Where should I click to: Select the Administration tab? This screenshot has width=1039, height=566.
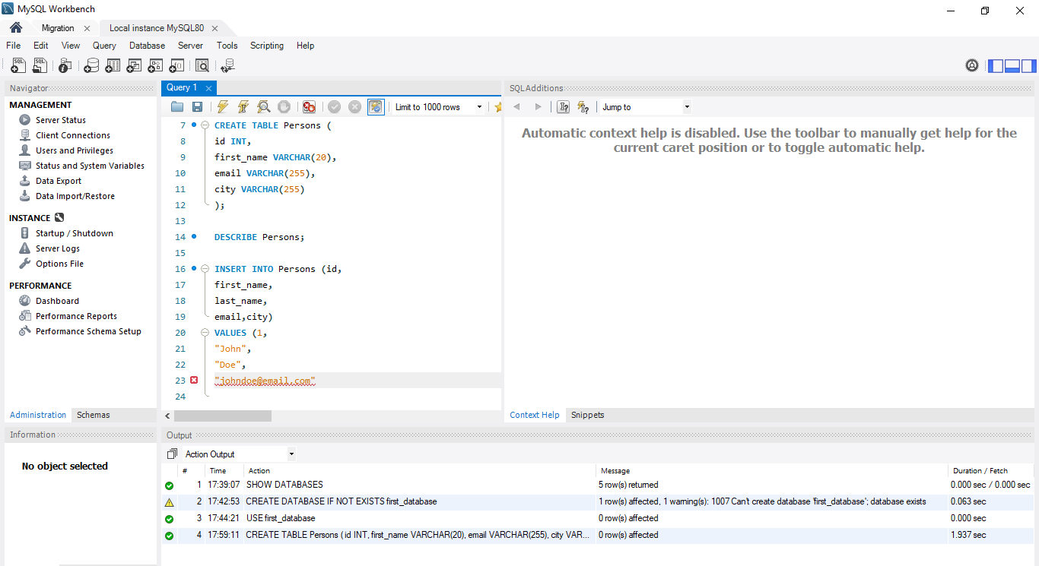coord(38,415)
